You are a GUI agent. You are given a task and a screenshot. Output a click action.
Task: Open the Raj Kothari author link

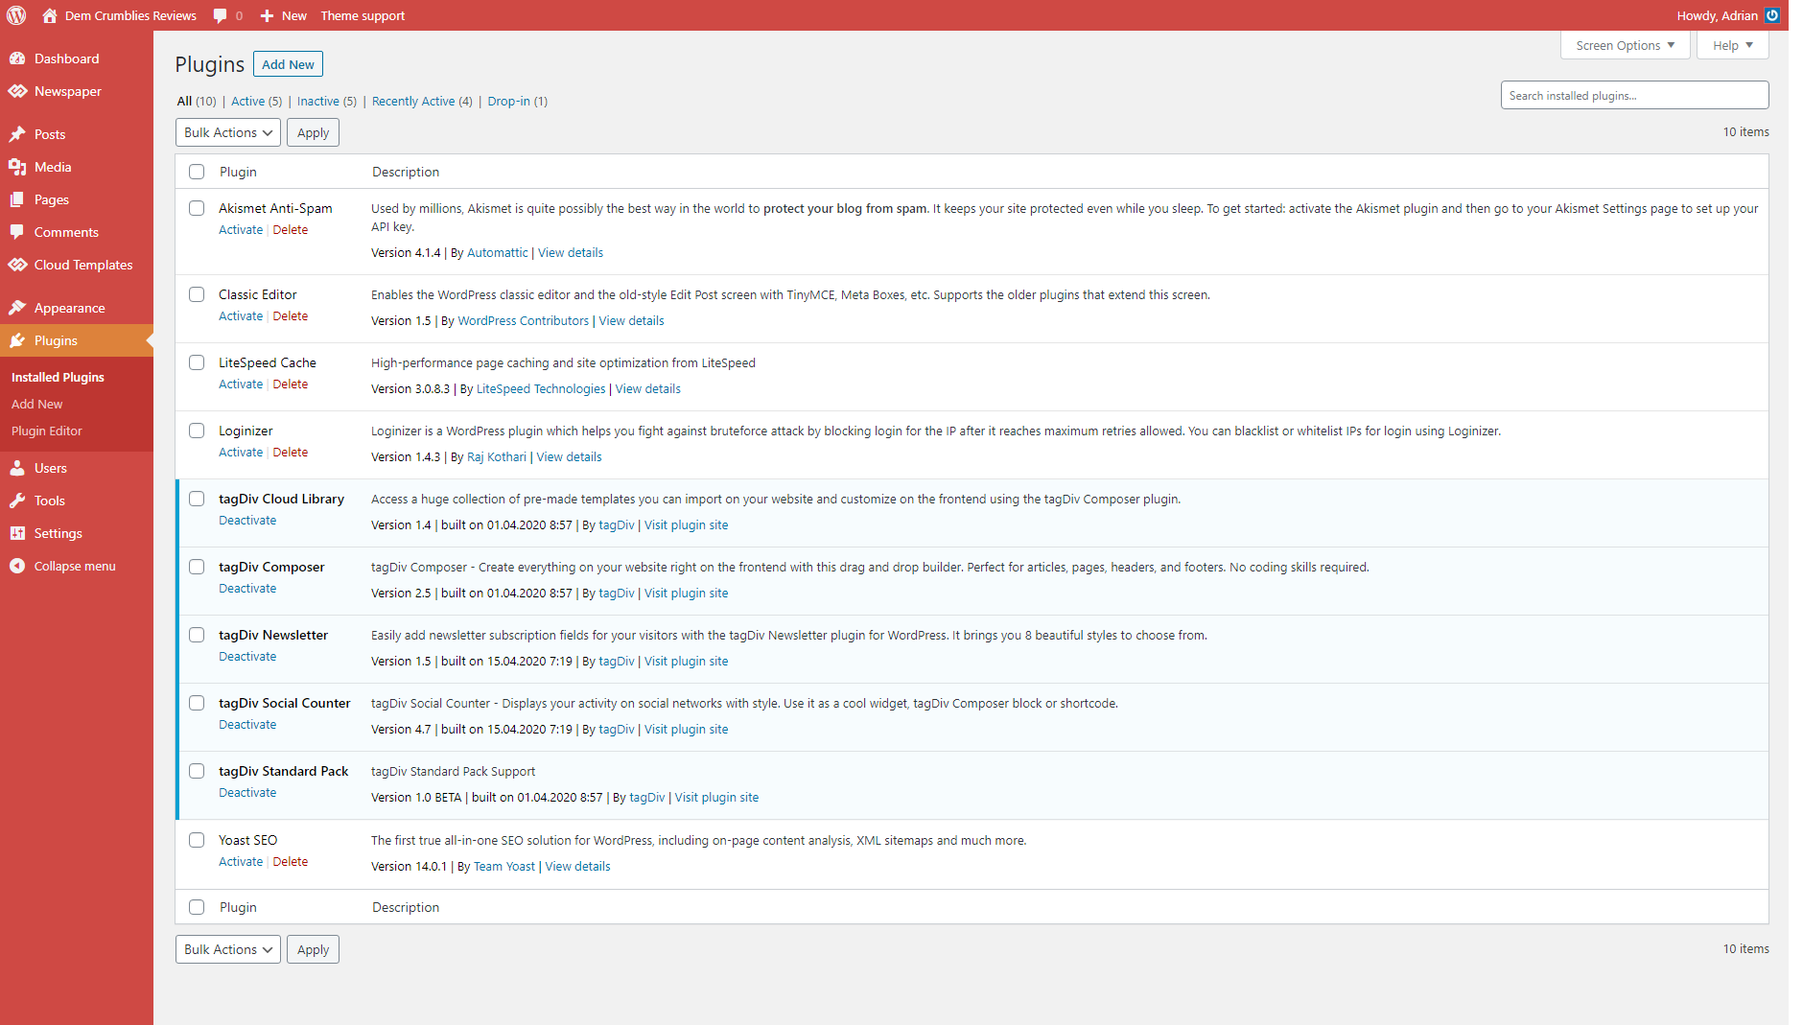click(497, 456)
